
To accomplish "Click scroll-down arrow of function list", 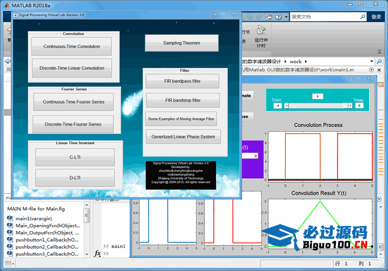I will coord(87,254).
